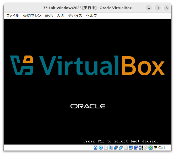175x155 pixels.
Task: Open the 入力 menu
Action: pyautogui.click(x=61, y=15)
